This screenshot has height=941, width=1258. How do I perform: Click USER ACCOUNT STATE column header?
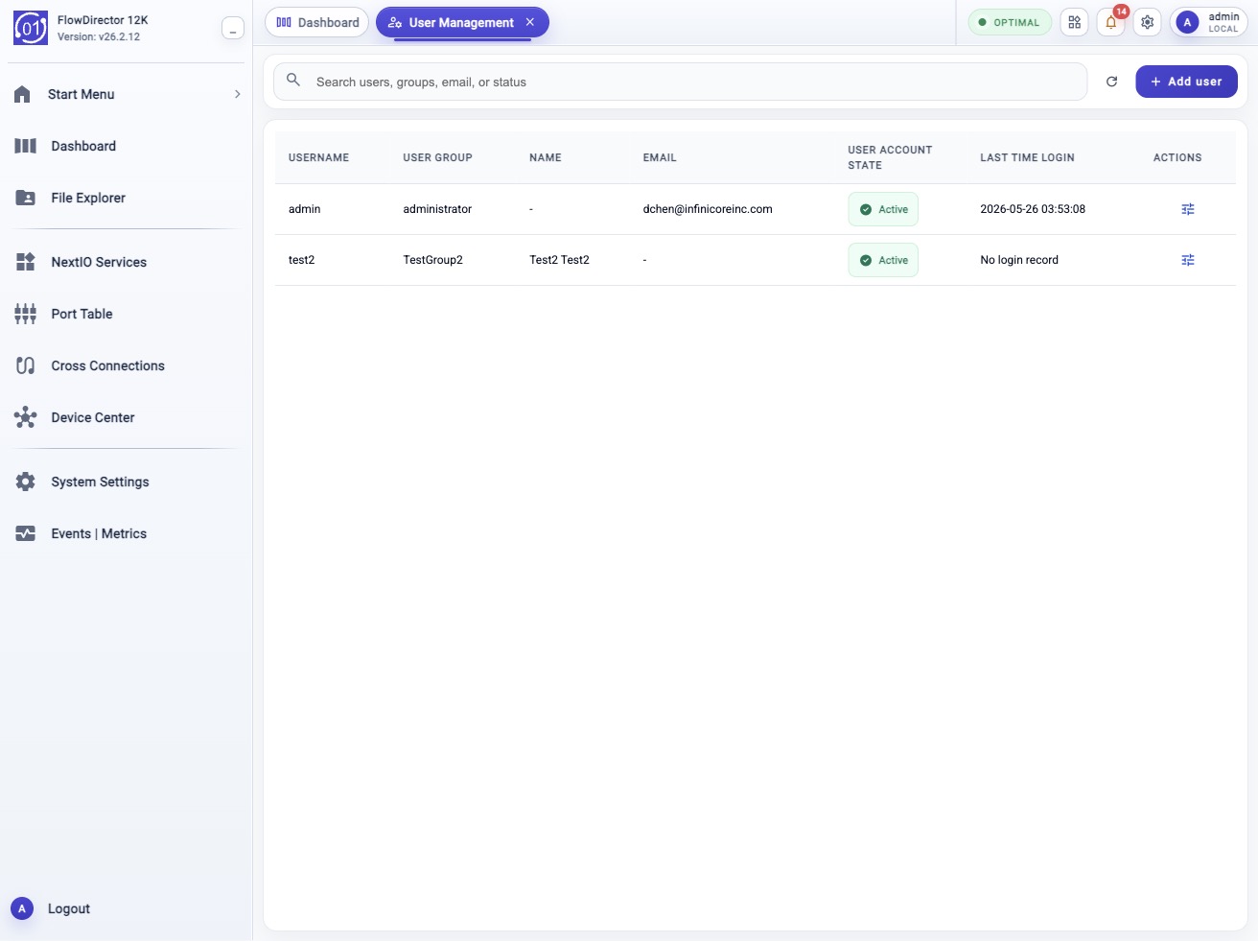[890, 157]
